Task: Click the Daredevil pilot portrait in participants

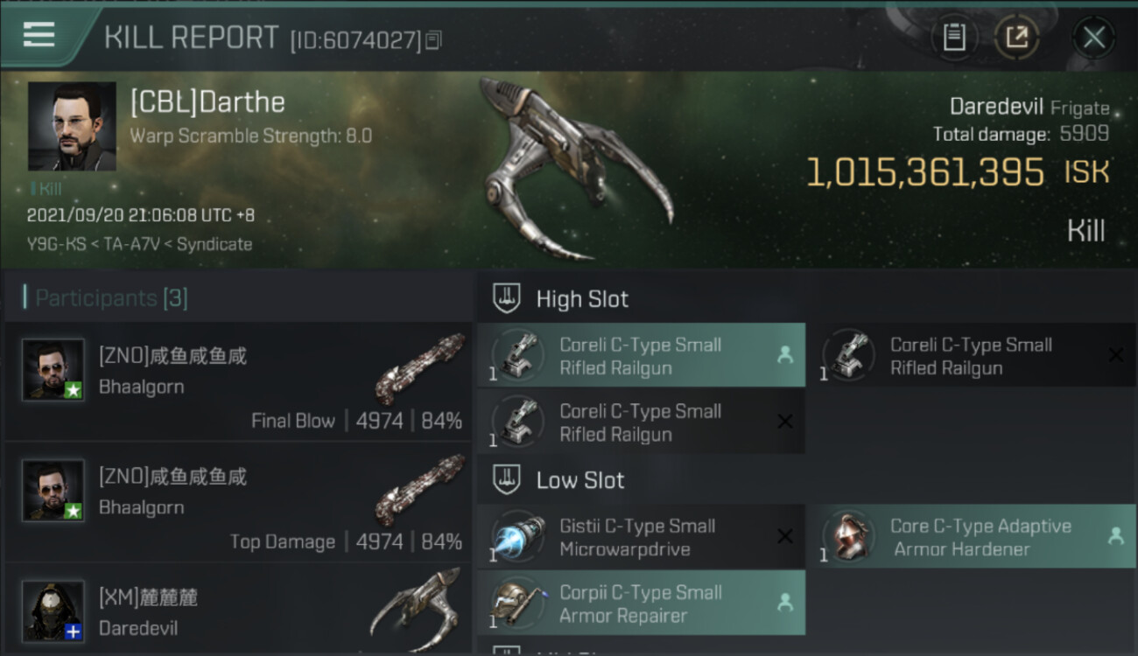Action: 53,611
